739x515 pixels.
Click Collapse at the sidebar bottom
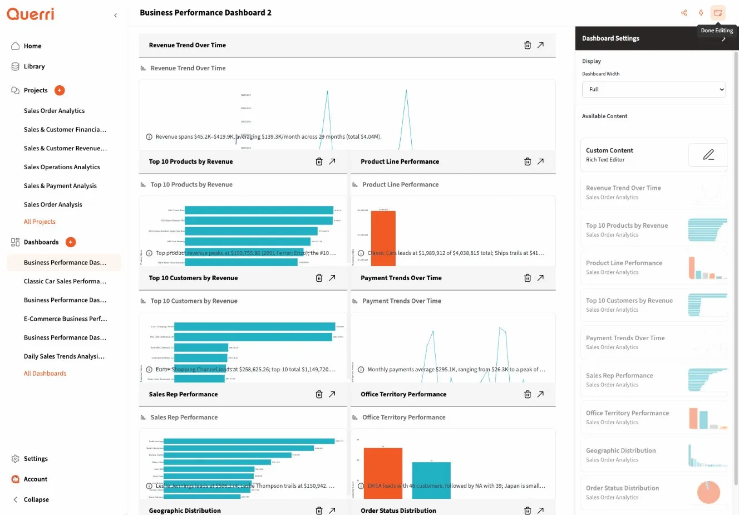[x=30, y=499]
